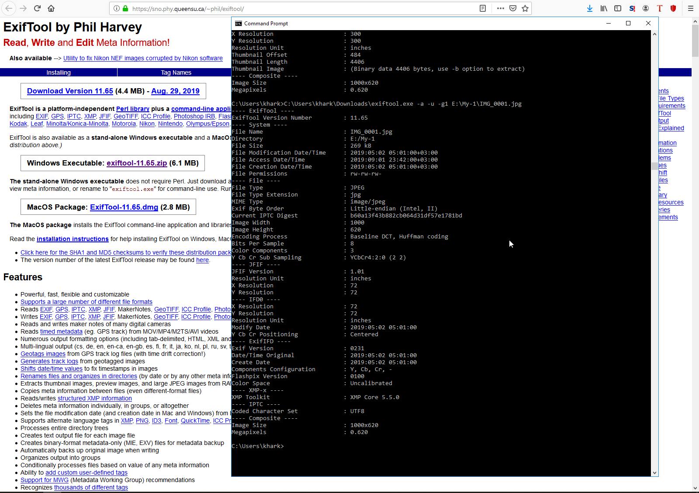Go back using Firefox back arrow
The height and width of the screenshot is (493, 699).
[9, 8]
